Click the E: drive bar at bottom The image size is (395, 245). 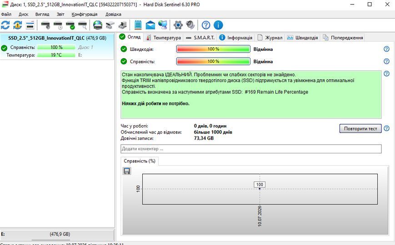click(57, 234)
